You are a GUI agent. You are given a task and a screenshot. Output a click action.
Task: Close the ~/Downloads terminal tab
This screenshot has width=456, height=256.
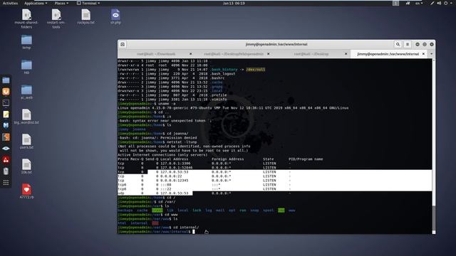[x=190, y=54]
